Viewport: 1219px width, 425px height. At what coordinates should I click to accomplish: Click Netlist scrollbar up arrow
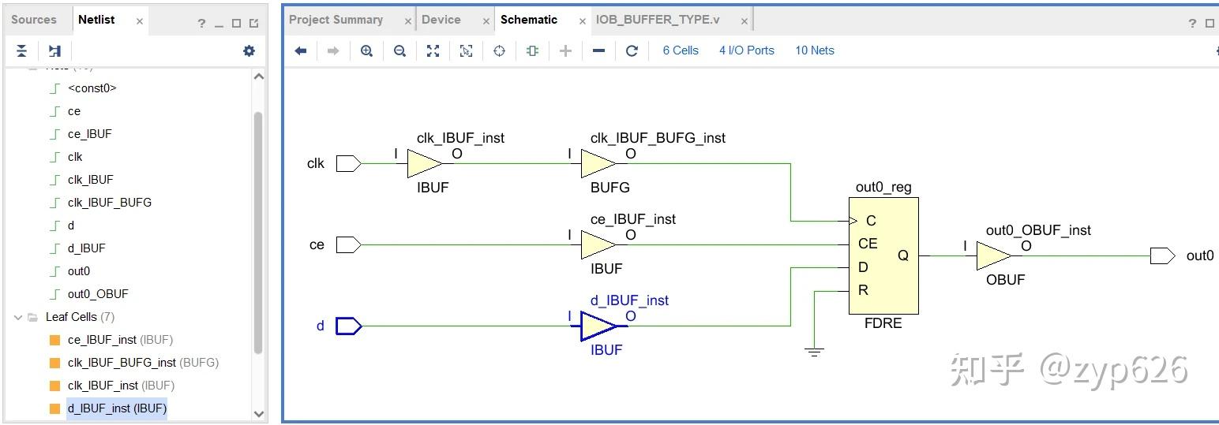coord(258,76)
